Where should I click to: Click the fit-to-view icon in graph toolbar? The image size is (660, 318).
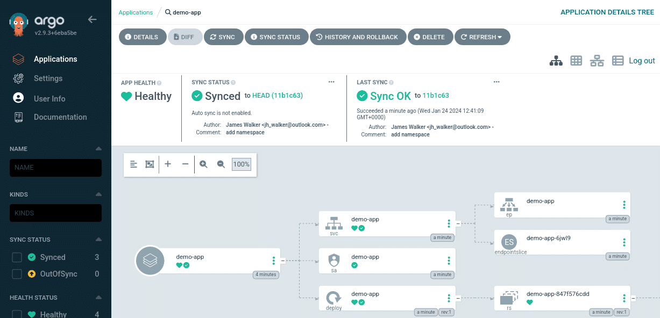pos(150,164)
